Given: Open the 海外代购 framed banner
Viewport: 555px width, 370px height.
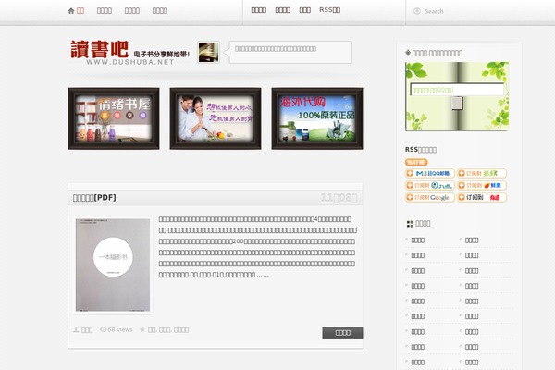Looking at the screenshot, I should 317,118.
